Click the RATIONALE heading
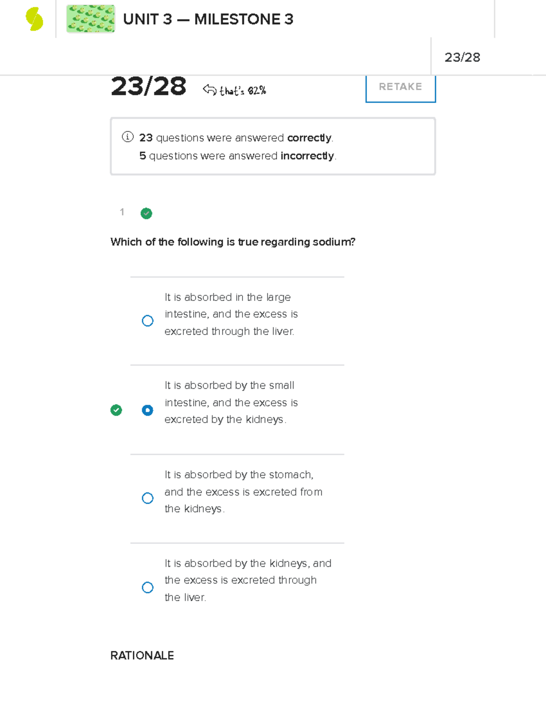Image resolution: width=546 pixels, height=707 pixels. pyautogui.click(x=142, y=656)
